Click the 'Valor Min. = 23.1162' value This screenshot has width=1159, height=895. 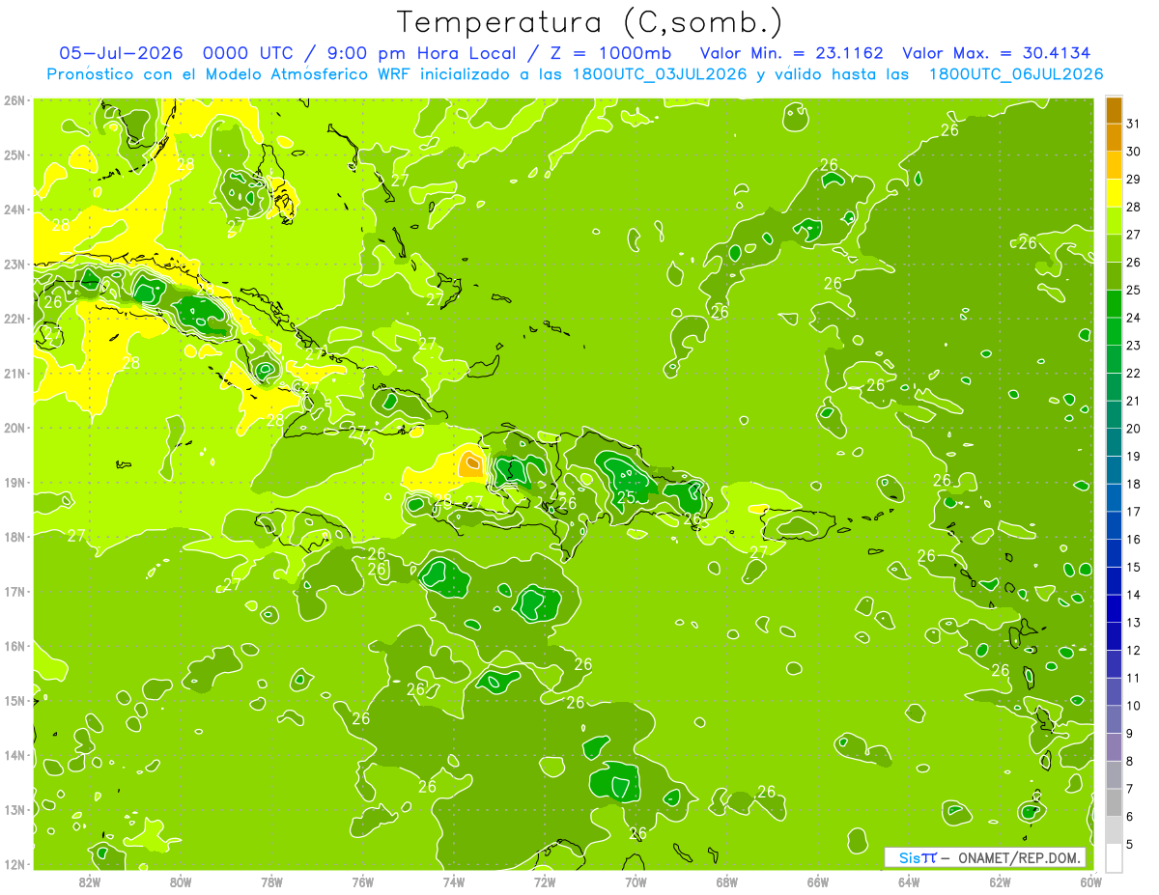pos(792,53)
